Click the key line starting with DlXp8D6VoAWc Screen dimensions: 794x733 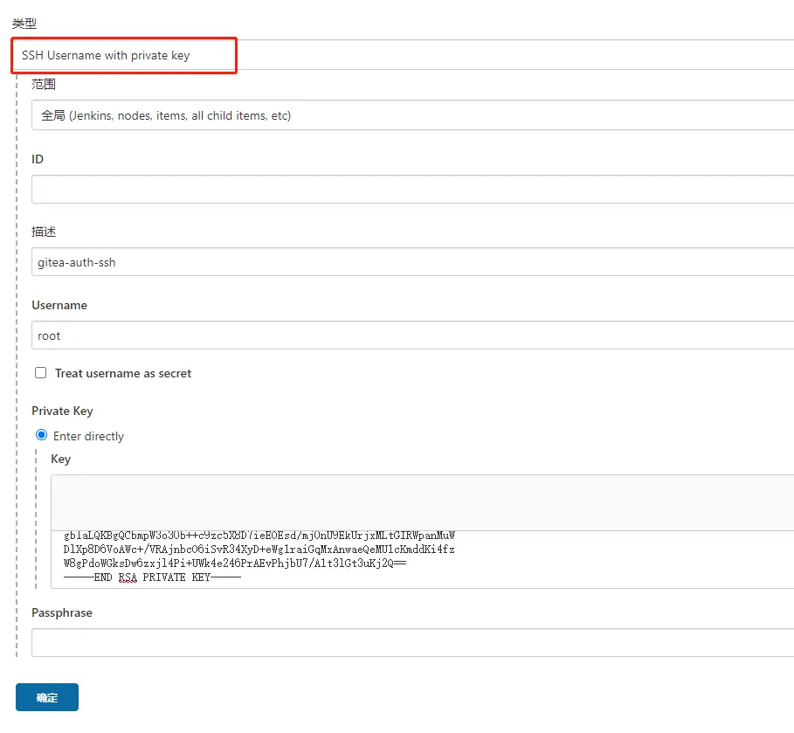[259, 550]
